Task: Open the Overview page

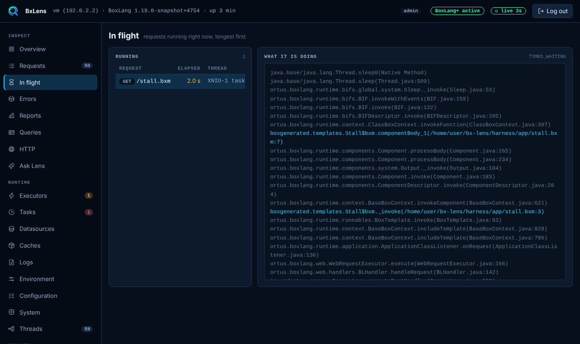Action: 50,49
